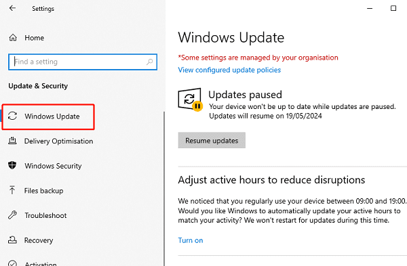Open the Recovery section
Image resolution: width=407 pixels, height=266 pixels.
39,240
